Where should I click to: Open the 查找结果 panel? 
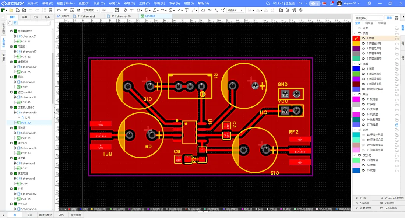pos(76,215)
